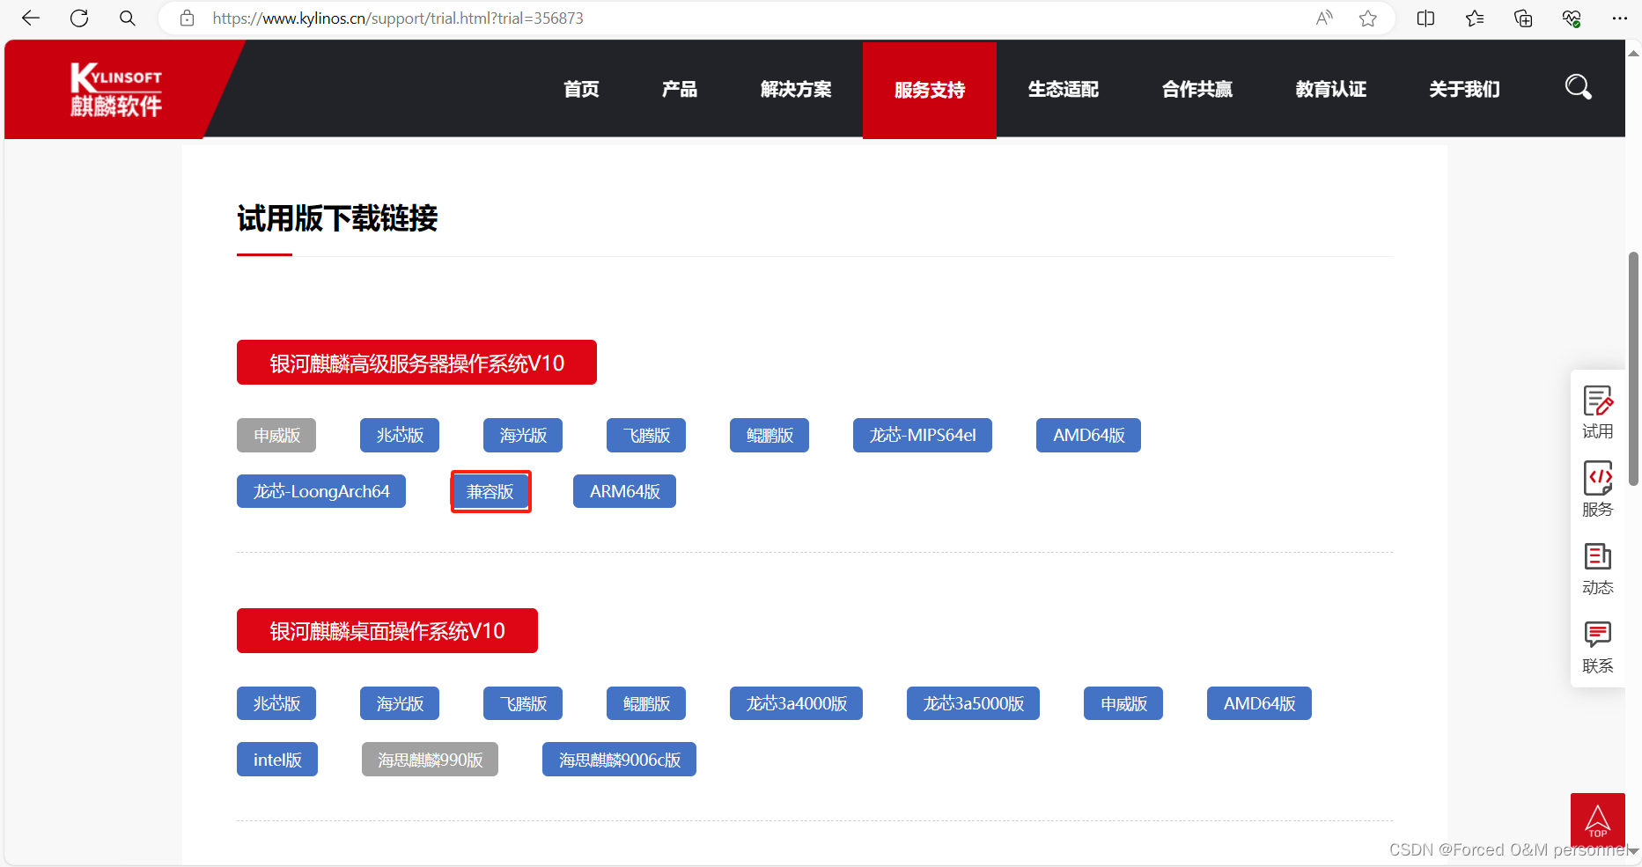Open the 联系 contact sidebar icon

1598,647
